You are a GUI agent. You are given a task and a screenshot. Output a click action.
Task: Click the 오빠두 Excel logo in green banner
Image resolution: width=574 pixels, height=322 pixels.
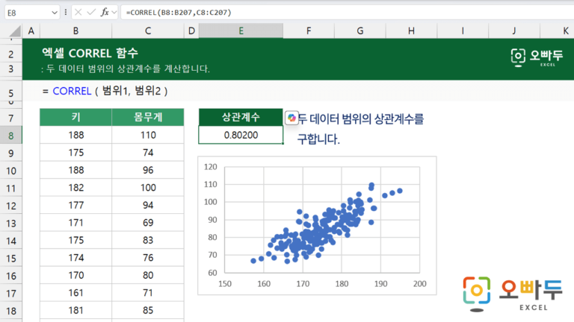point(537,57)
